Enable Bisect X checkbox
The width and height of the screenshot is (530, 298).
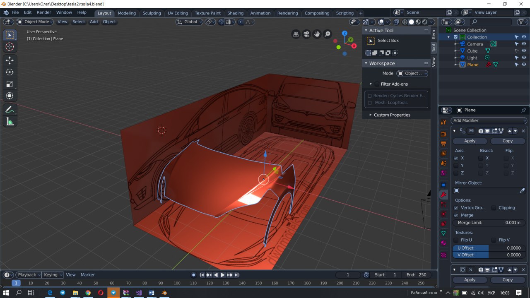coord(481,158)
